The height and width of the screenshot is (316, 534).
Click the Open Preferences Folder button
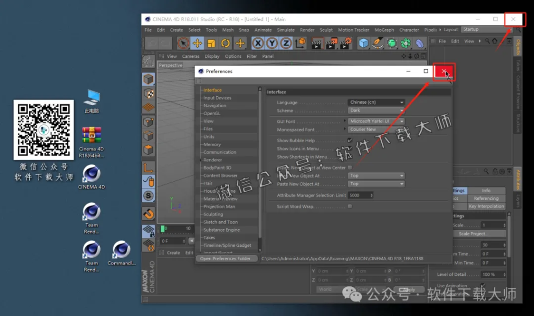pyautogui.click(x=226, y=258)
